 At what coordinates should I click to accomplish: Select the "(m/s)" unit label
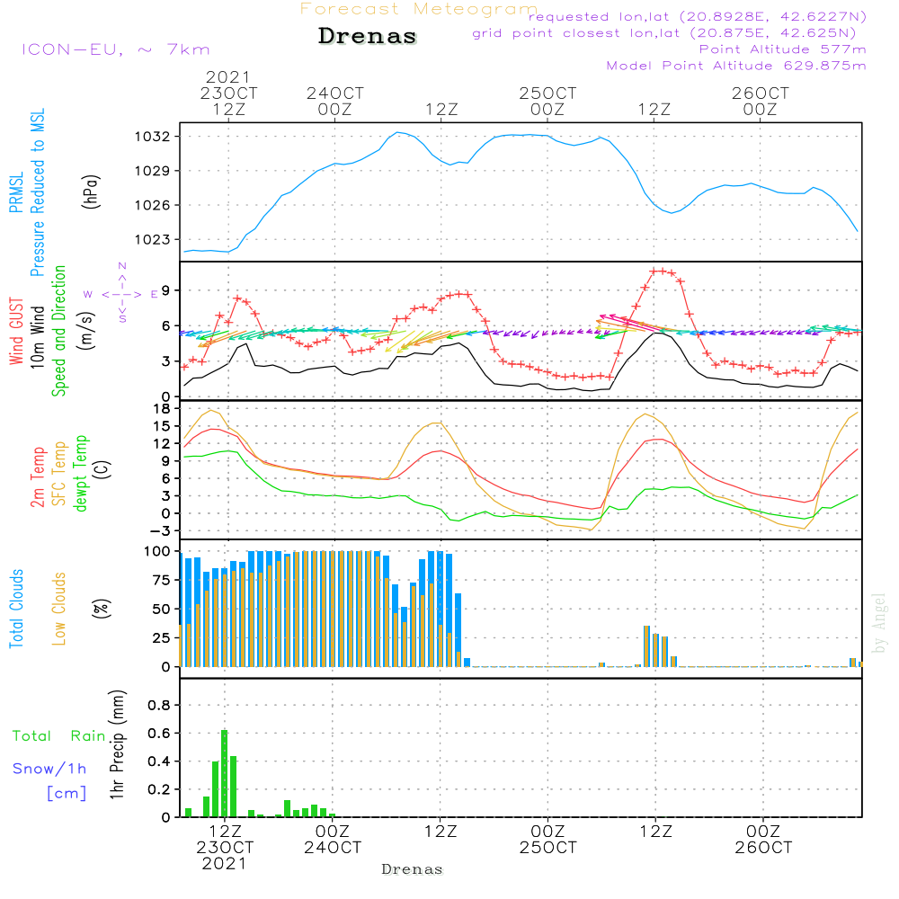[86, 331]
